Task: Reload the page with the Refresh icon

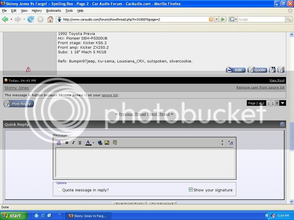Action: 31,19
